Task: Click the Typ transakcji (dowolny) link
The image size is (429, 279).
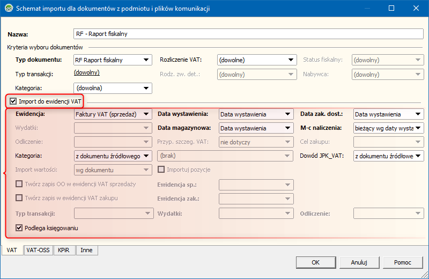Action: pyautogui.click(x=87, y=72)
